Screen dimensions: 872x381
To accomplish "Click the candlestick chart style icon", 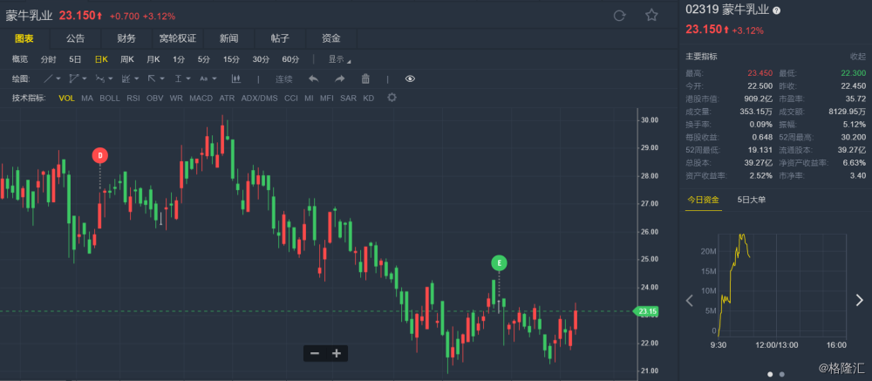I will (x=235, y=79).
